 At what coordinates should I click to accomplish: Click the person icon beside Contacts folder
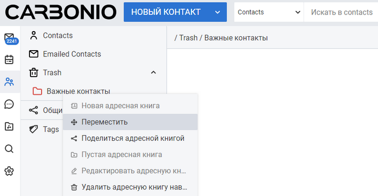pyautogui.click(x=34, y=35)
